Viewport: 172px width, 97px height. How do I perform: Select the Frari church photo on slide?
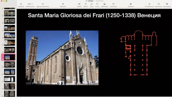point(62,58)
